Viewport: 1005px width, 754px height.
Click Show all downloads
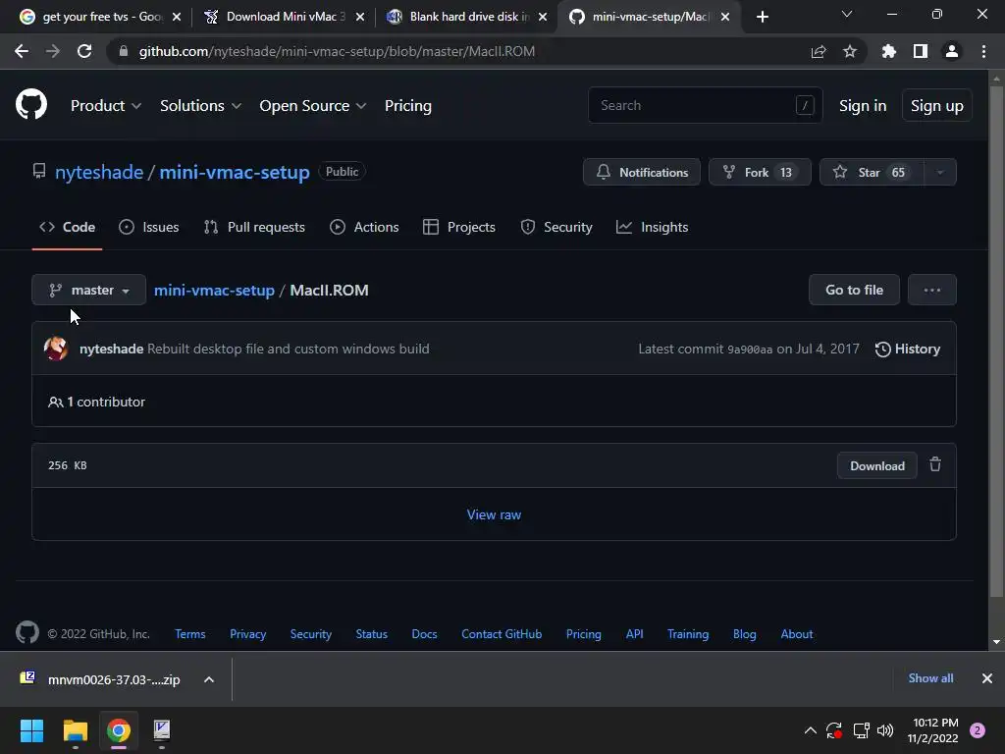pyautogui.click(x=930, y=678)
